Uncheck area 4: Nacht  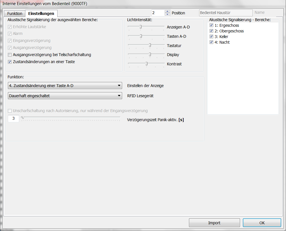click(x=211, y=42)
